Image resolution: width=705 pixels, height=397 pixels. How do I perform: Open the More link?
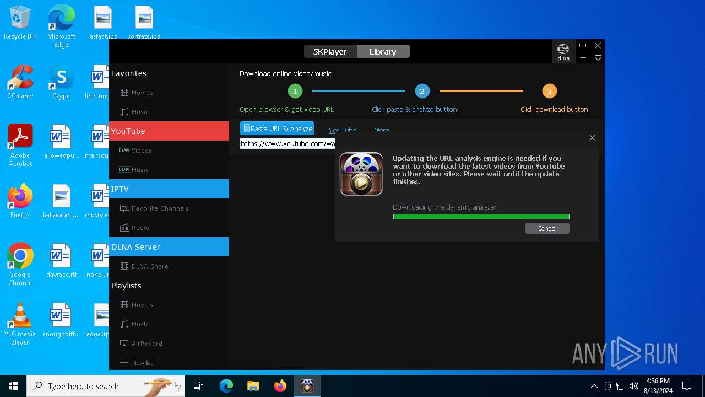381,130
